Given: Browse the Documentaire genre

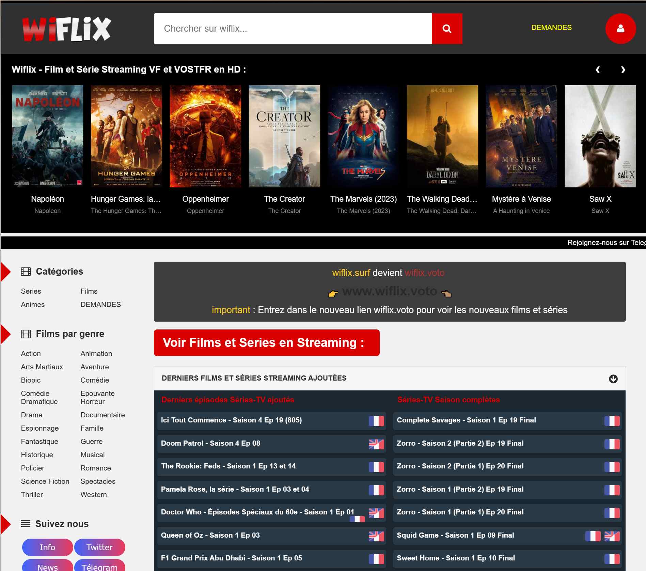Looking at the screenshot, I should [x=103, y=415].
